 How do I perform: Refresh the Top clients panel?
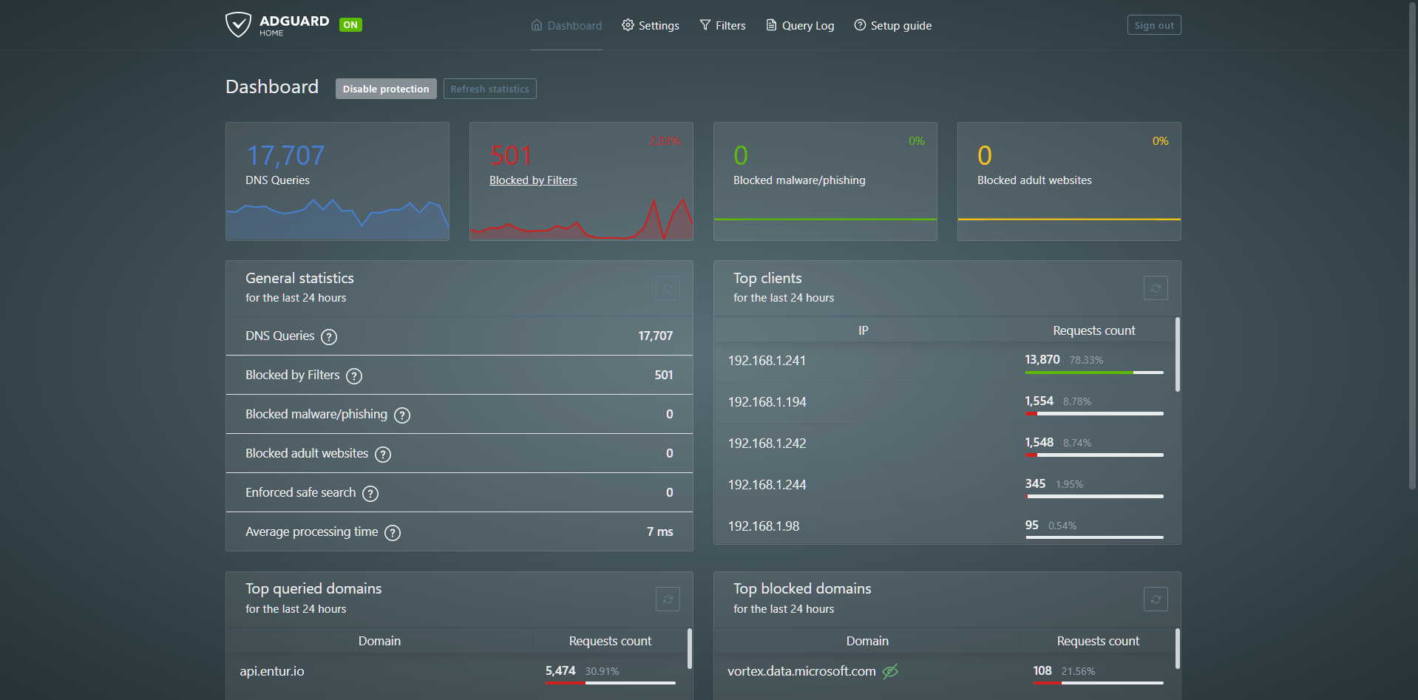[x=1155, y=288]
